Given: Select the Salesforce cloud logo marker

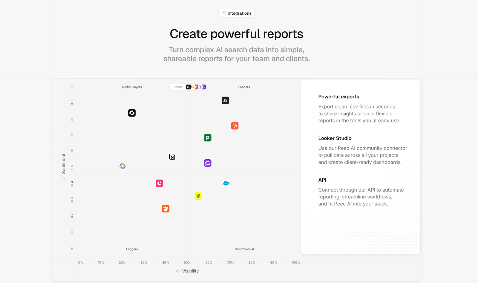Looking at the screenshot, I should click(x=226, y=183).
